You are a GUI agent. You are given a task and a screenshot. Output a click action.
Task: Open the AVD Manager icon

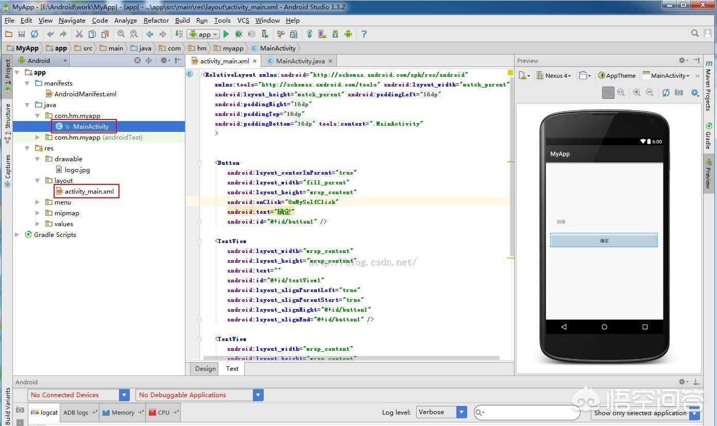322,34
